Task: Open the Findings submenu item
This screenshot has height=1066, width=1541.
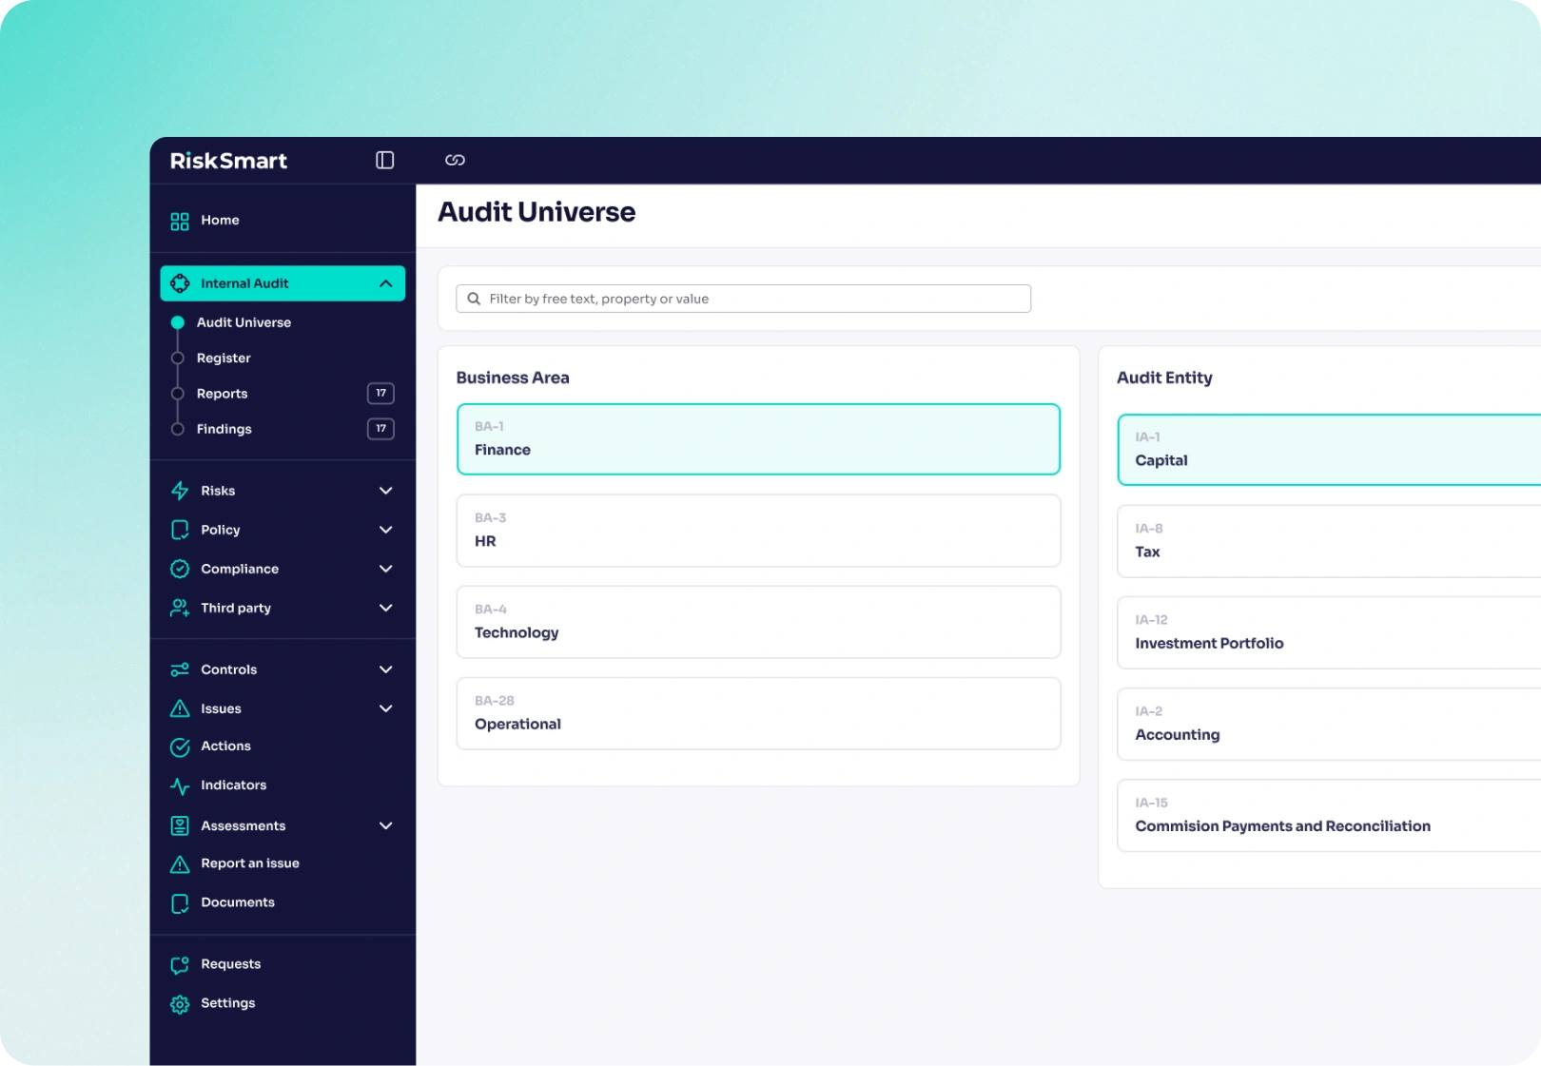Action: [224, 429]
